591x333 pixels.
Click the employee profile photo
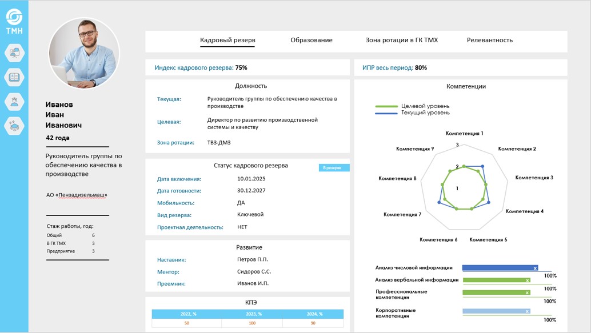point(84,53)
